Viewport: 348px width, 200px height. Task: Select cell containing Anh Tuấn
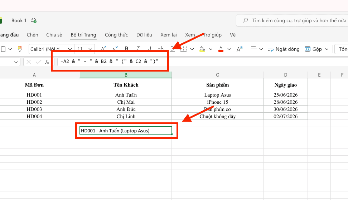click(126, 95)
